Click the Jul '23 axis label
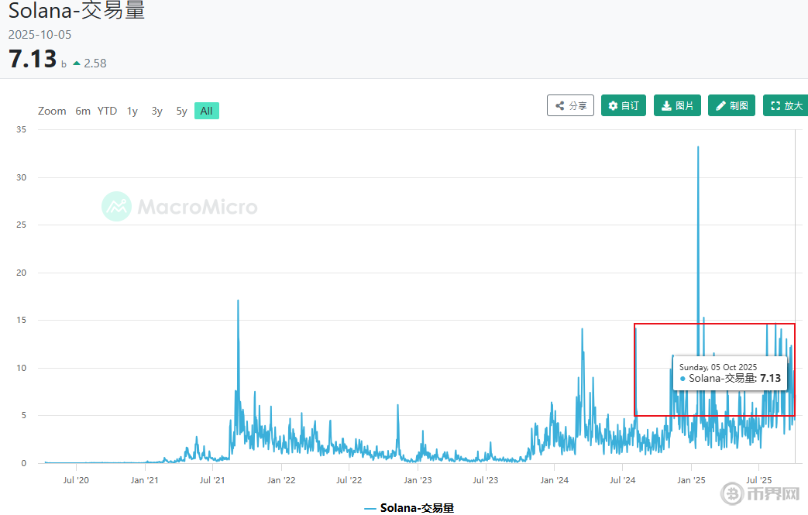Image resolution: width=808 pixels, height=515 pixels. tap(486, 480)
